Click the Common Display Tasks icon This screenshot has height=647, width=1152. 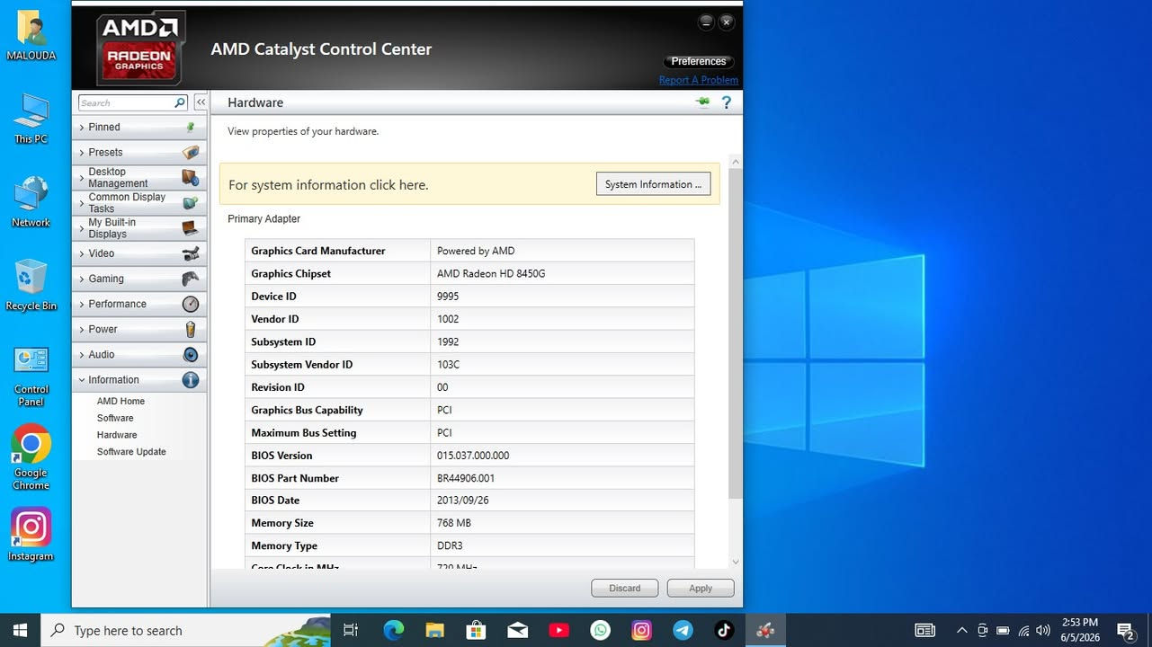(x=190, y=203)
